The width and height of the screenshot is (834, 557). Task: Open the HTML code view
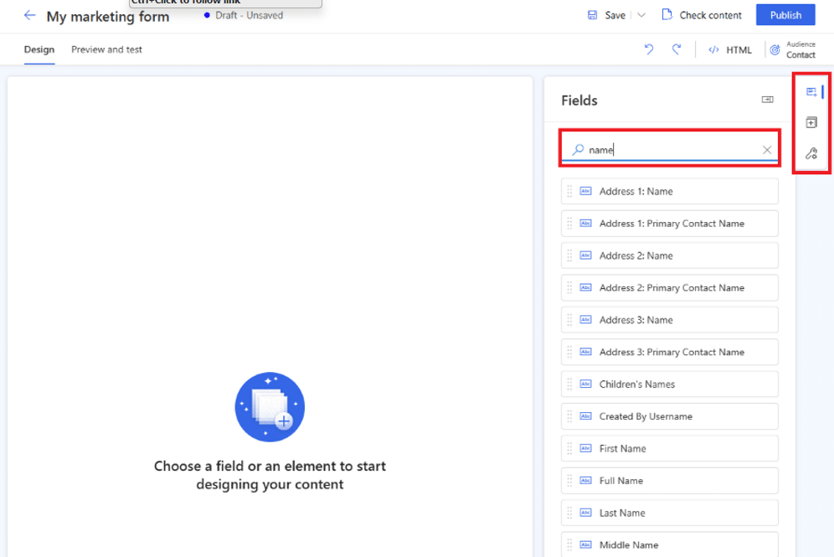coord(730,49)
